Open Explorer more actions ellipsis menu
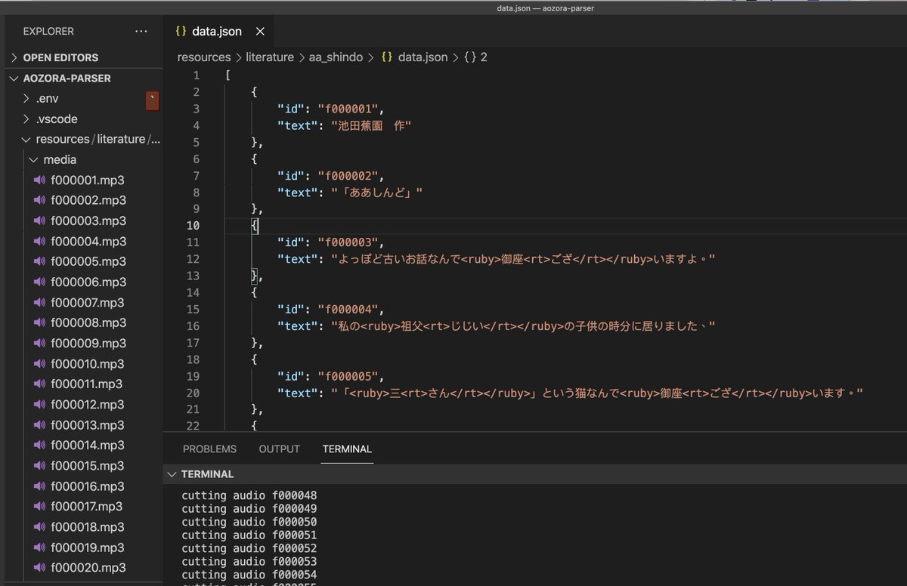 [141, 32]
